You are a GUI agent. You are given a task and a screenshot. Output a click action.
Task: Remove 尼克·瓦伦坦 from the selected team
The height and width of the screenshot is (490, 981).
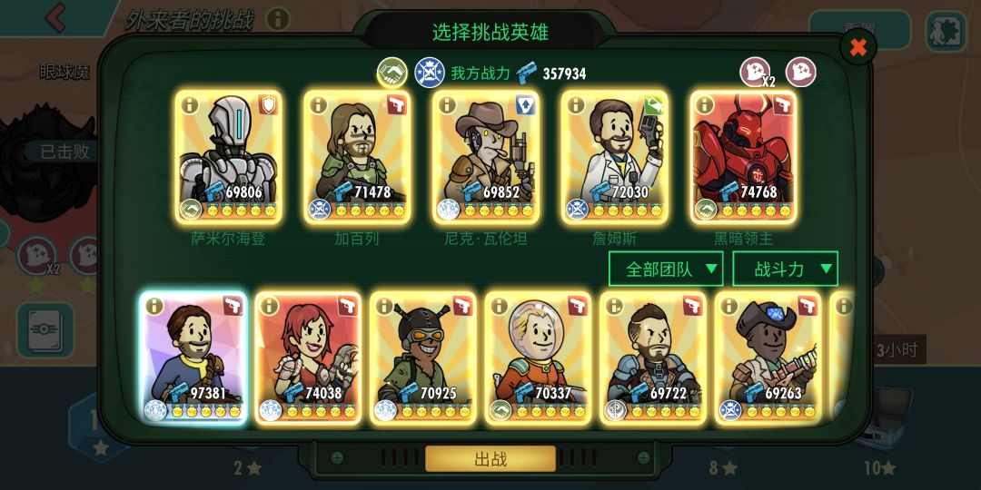486,157
